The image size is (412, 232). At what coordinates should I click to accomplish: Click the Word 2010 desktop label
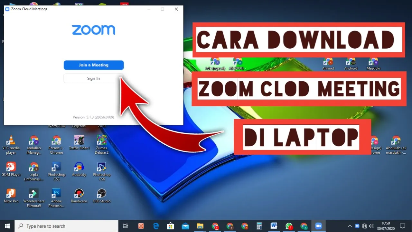57,126
